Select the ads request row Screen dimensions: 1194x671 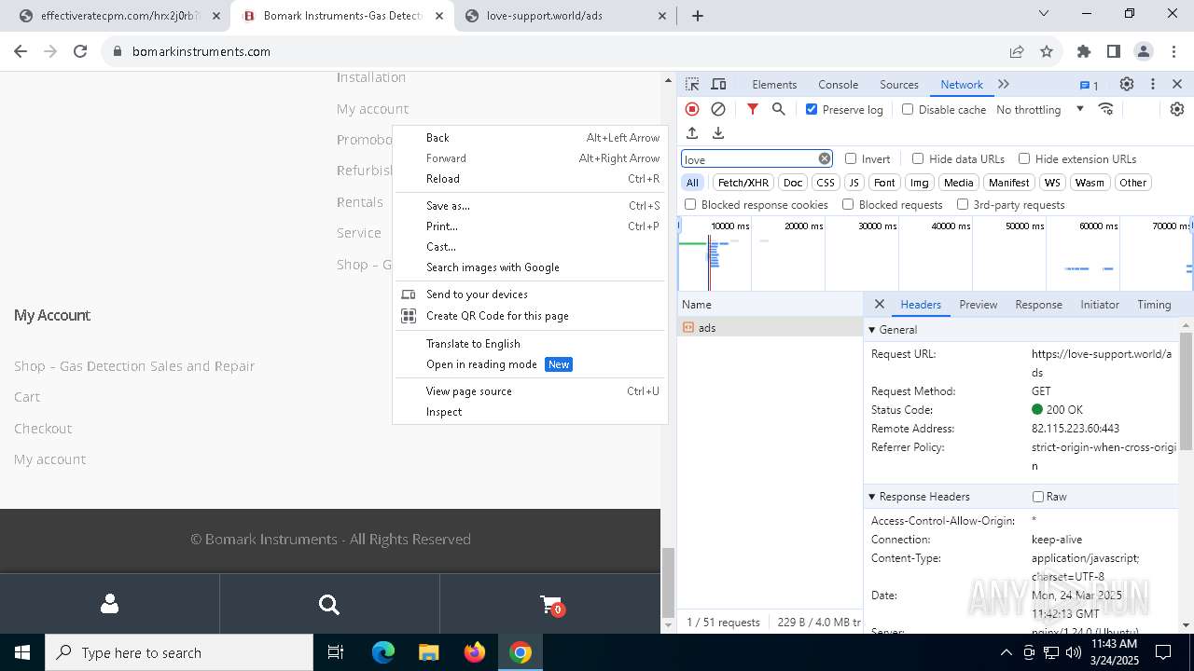771,327
